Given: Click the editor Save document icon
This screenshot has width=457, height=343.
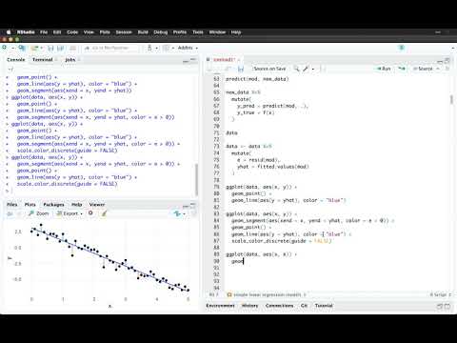Looking at the screenshot, I should point(241,69).
